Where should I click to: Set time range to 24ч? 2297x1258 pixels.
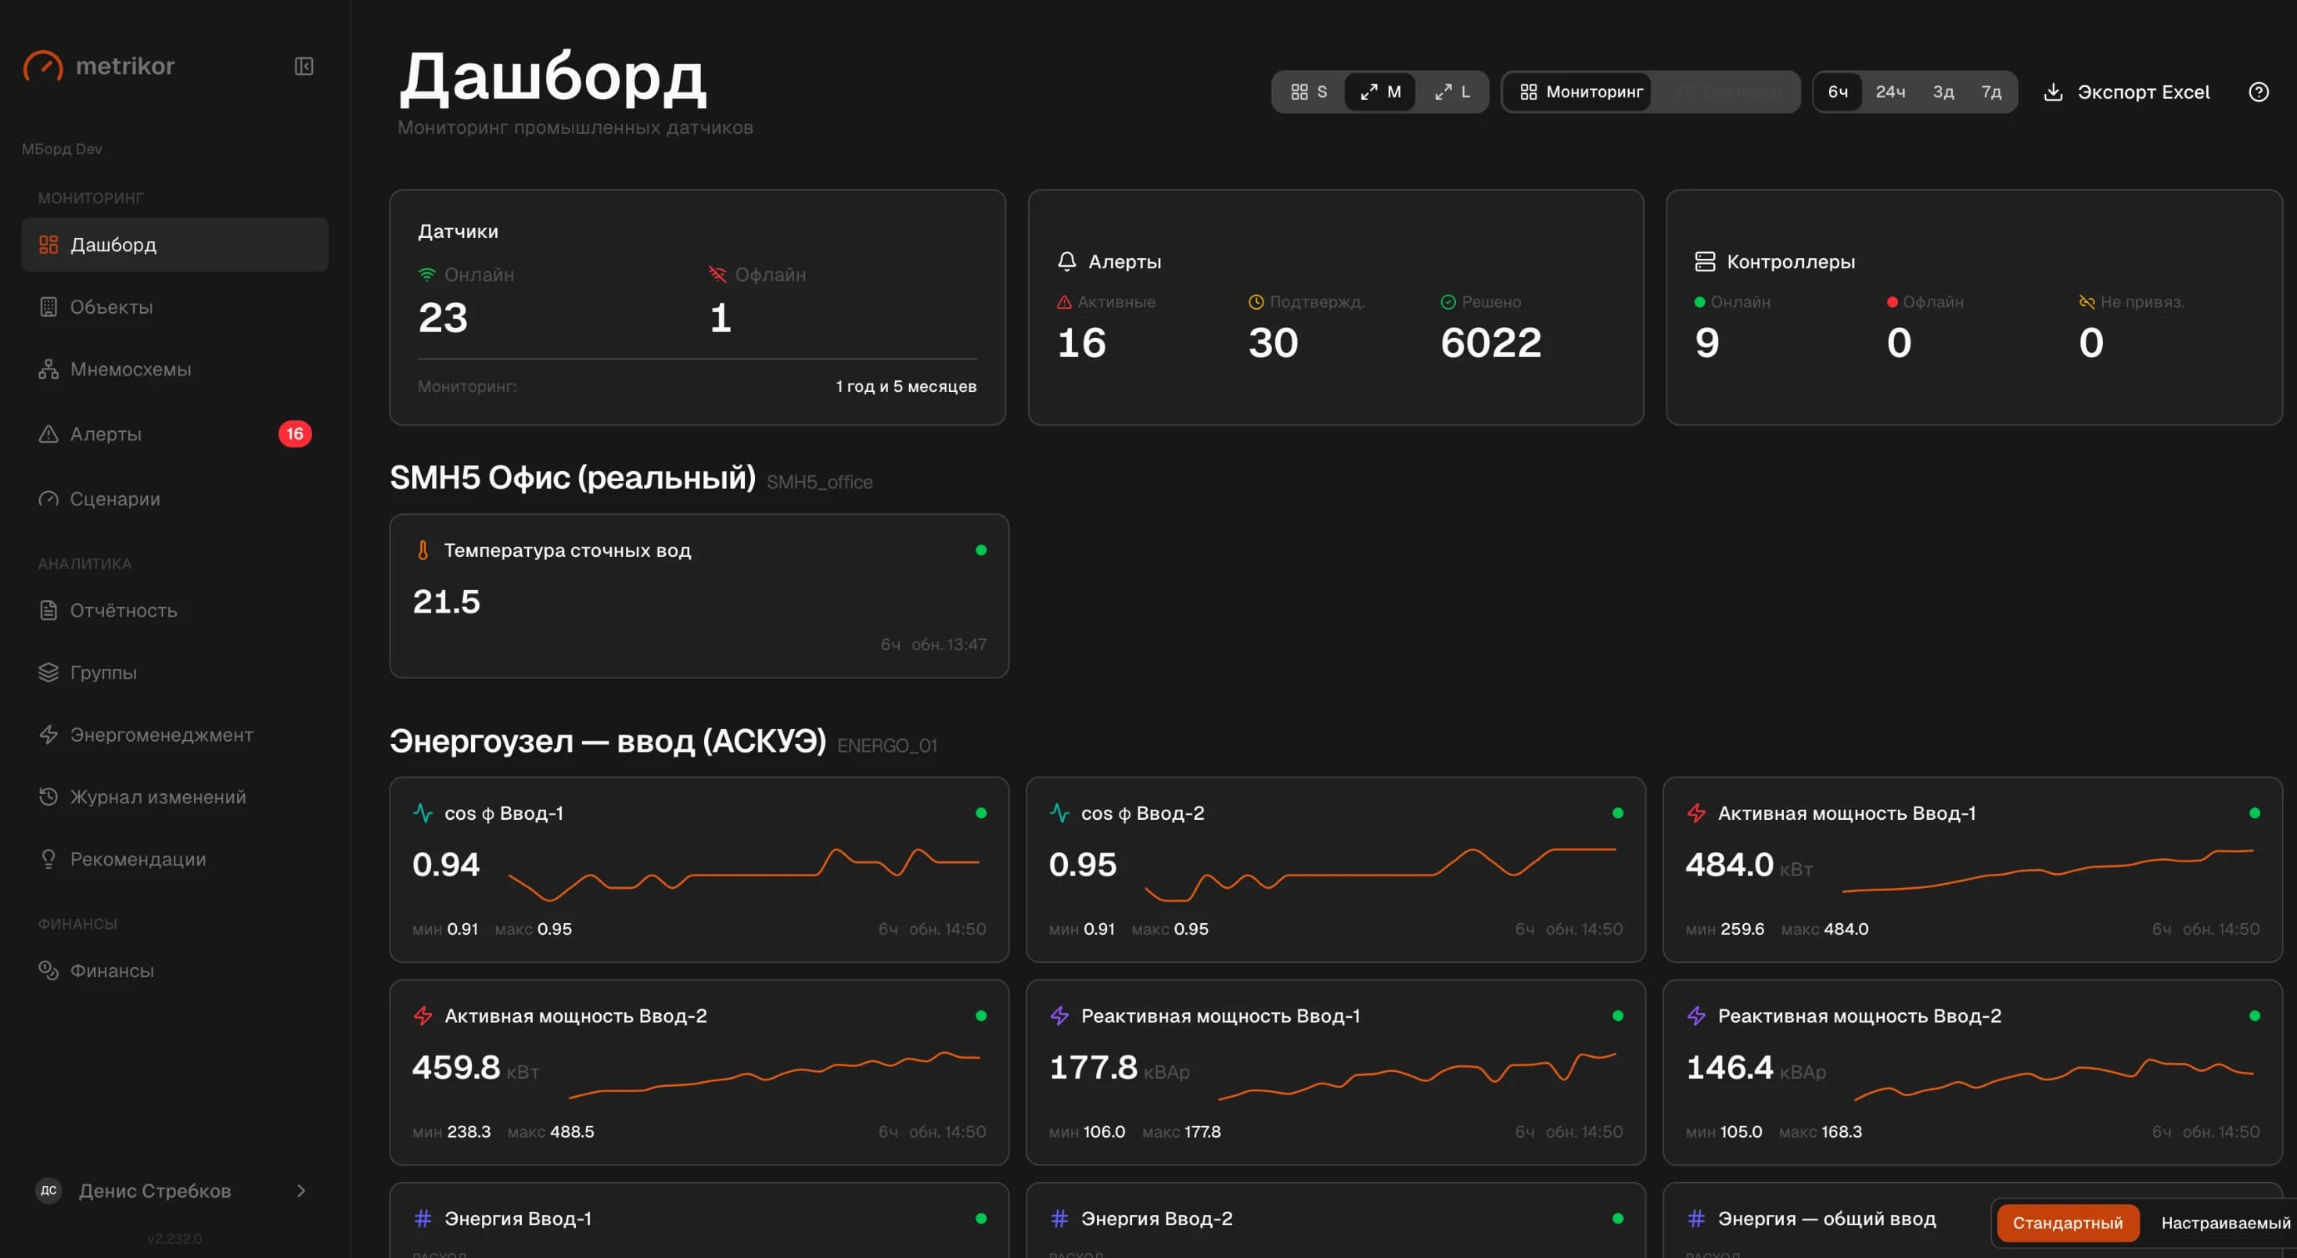tap(1890, 92)
